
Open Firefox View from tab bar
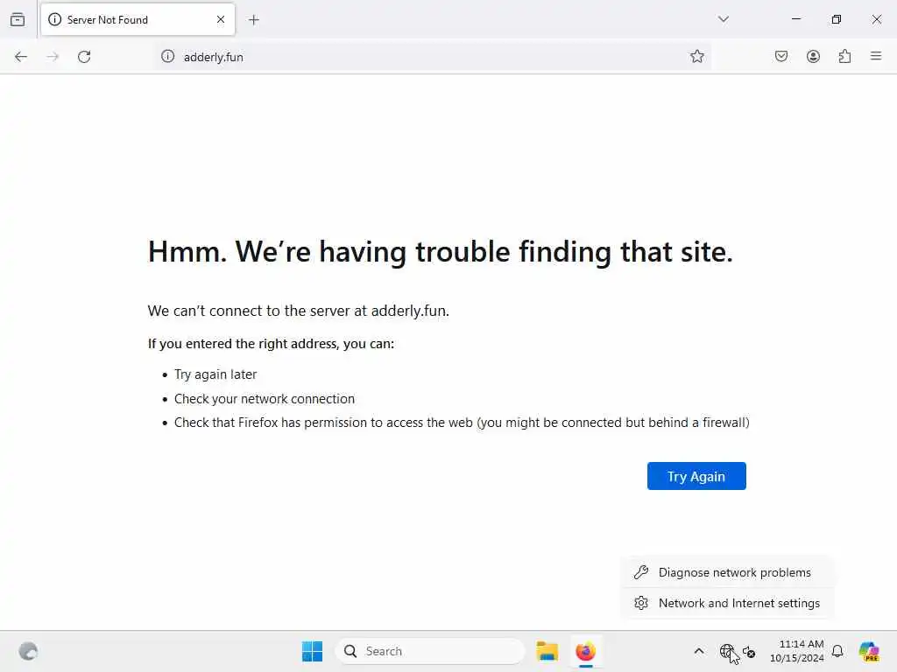[x=18, y=19]
